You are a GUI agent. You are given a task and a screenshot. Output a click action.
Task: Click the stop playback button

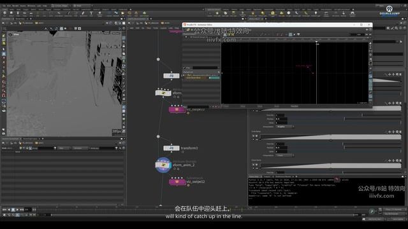pyautogui.click(x=13, y=209)
